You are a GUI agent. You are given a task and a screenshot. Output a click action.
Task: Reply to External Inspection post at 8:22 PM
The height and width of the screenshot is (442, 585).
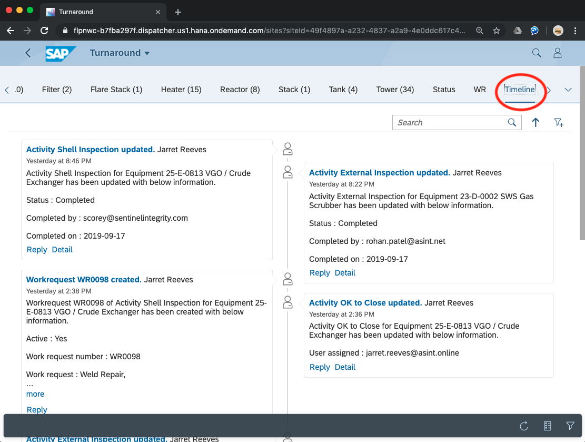coord(320,273)
